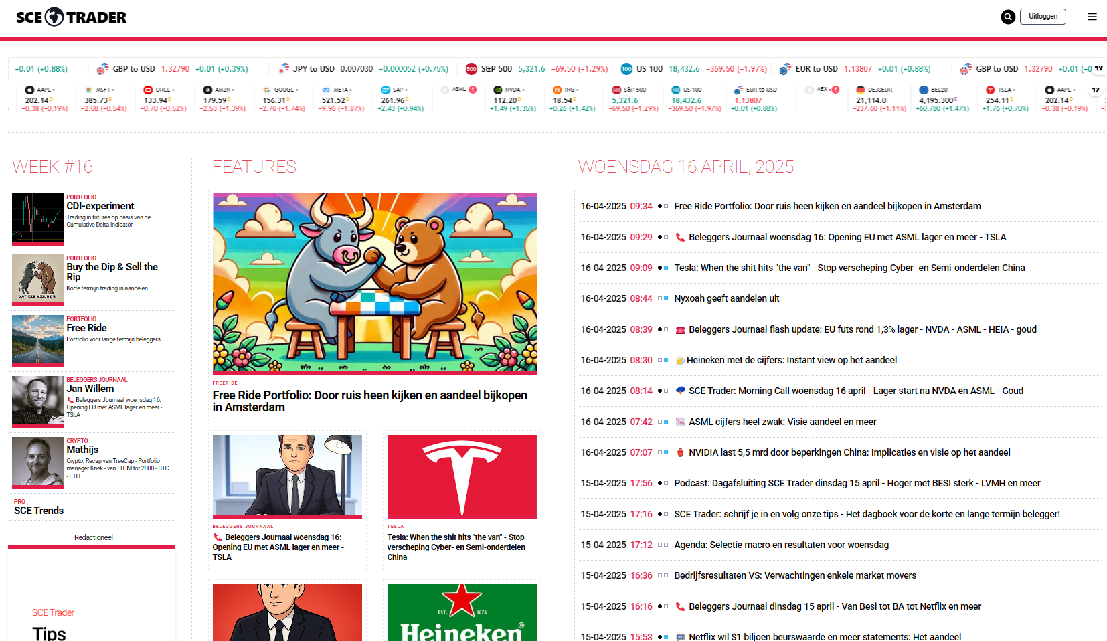Screen dimensions: 1107x641
Task: Open Buy the Dip & Sell the Rip
Action: (x=112, y=272)
